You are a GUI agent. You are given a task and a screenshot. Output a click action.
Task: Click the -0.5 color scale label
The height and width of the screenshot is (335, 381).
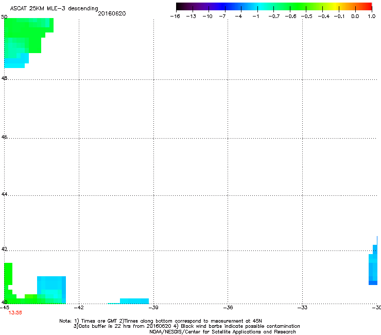[x=306, y=16]
